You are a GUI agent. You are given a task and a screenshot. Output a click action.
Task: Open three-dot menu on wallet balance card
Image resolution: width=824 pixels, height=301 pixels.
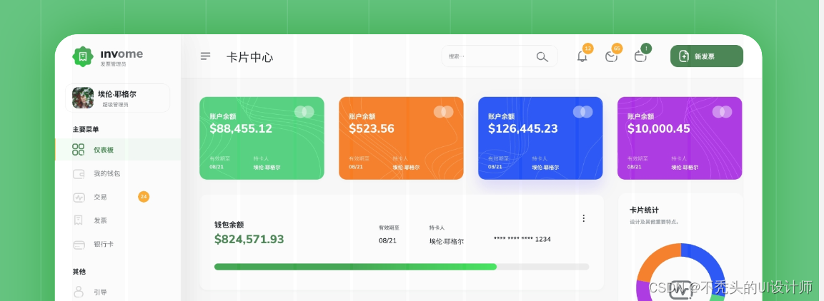point(583,218)
